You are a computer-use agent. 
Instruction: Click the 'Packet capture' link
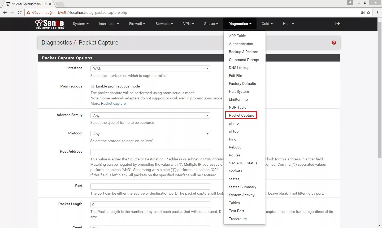tap(113, 103)
